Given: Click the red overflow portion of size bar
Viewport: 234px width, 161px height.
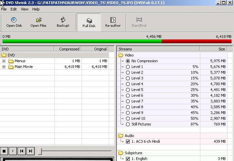Looking at the screenshot, I should pyautogui.click(x=197, y=41).
